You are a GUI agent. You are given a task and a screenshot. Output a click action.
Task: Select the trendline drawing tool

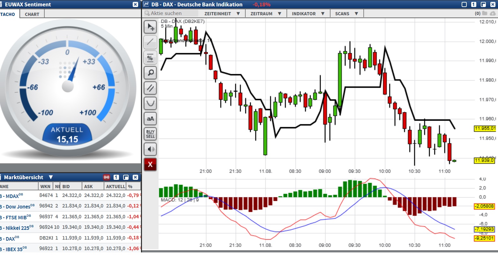[150, 42]
